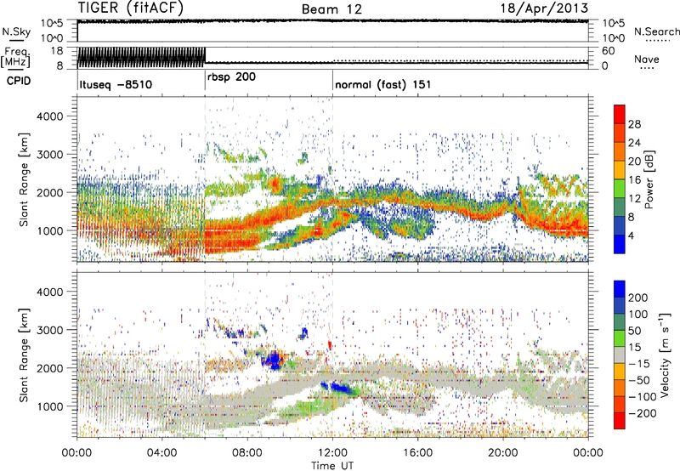
Task: Click the 'Velocity [m s-1]' color bar label
Action: tap(665, 355)
